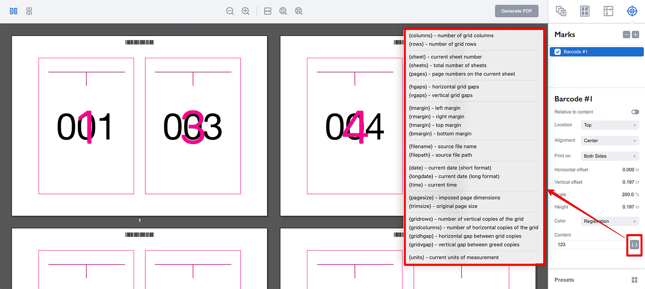Click the page 001 thumbnail on sheet 1
This screenshot has height=289, width=645.
pyautogui.click(x=86, y=126)
